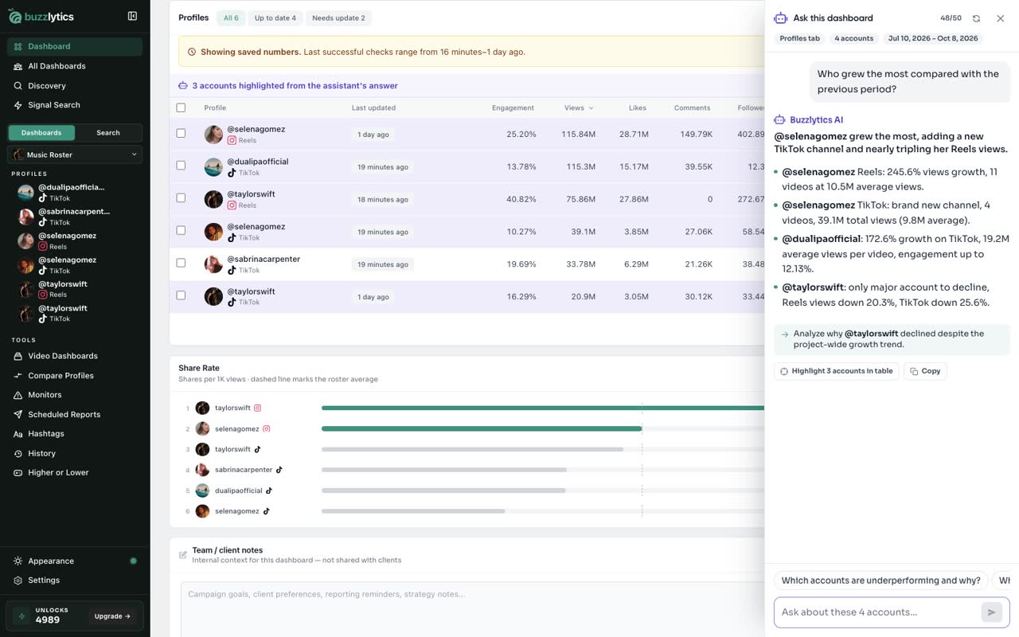Viewport: 1019px width, 637px height.
Task: Click the Copy answer button
Action: [925, 371]
